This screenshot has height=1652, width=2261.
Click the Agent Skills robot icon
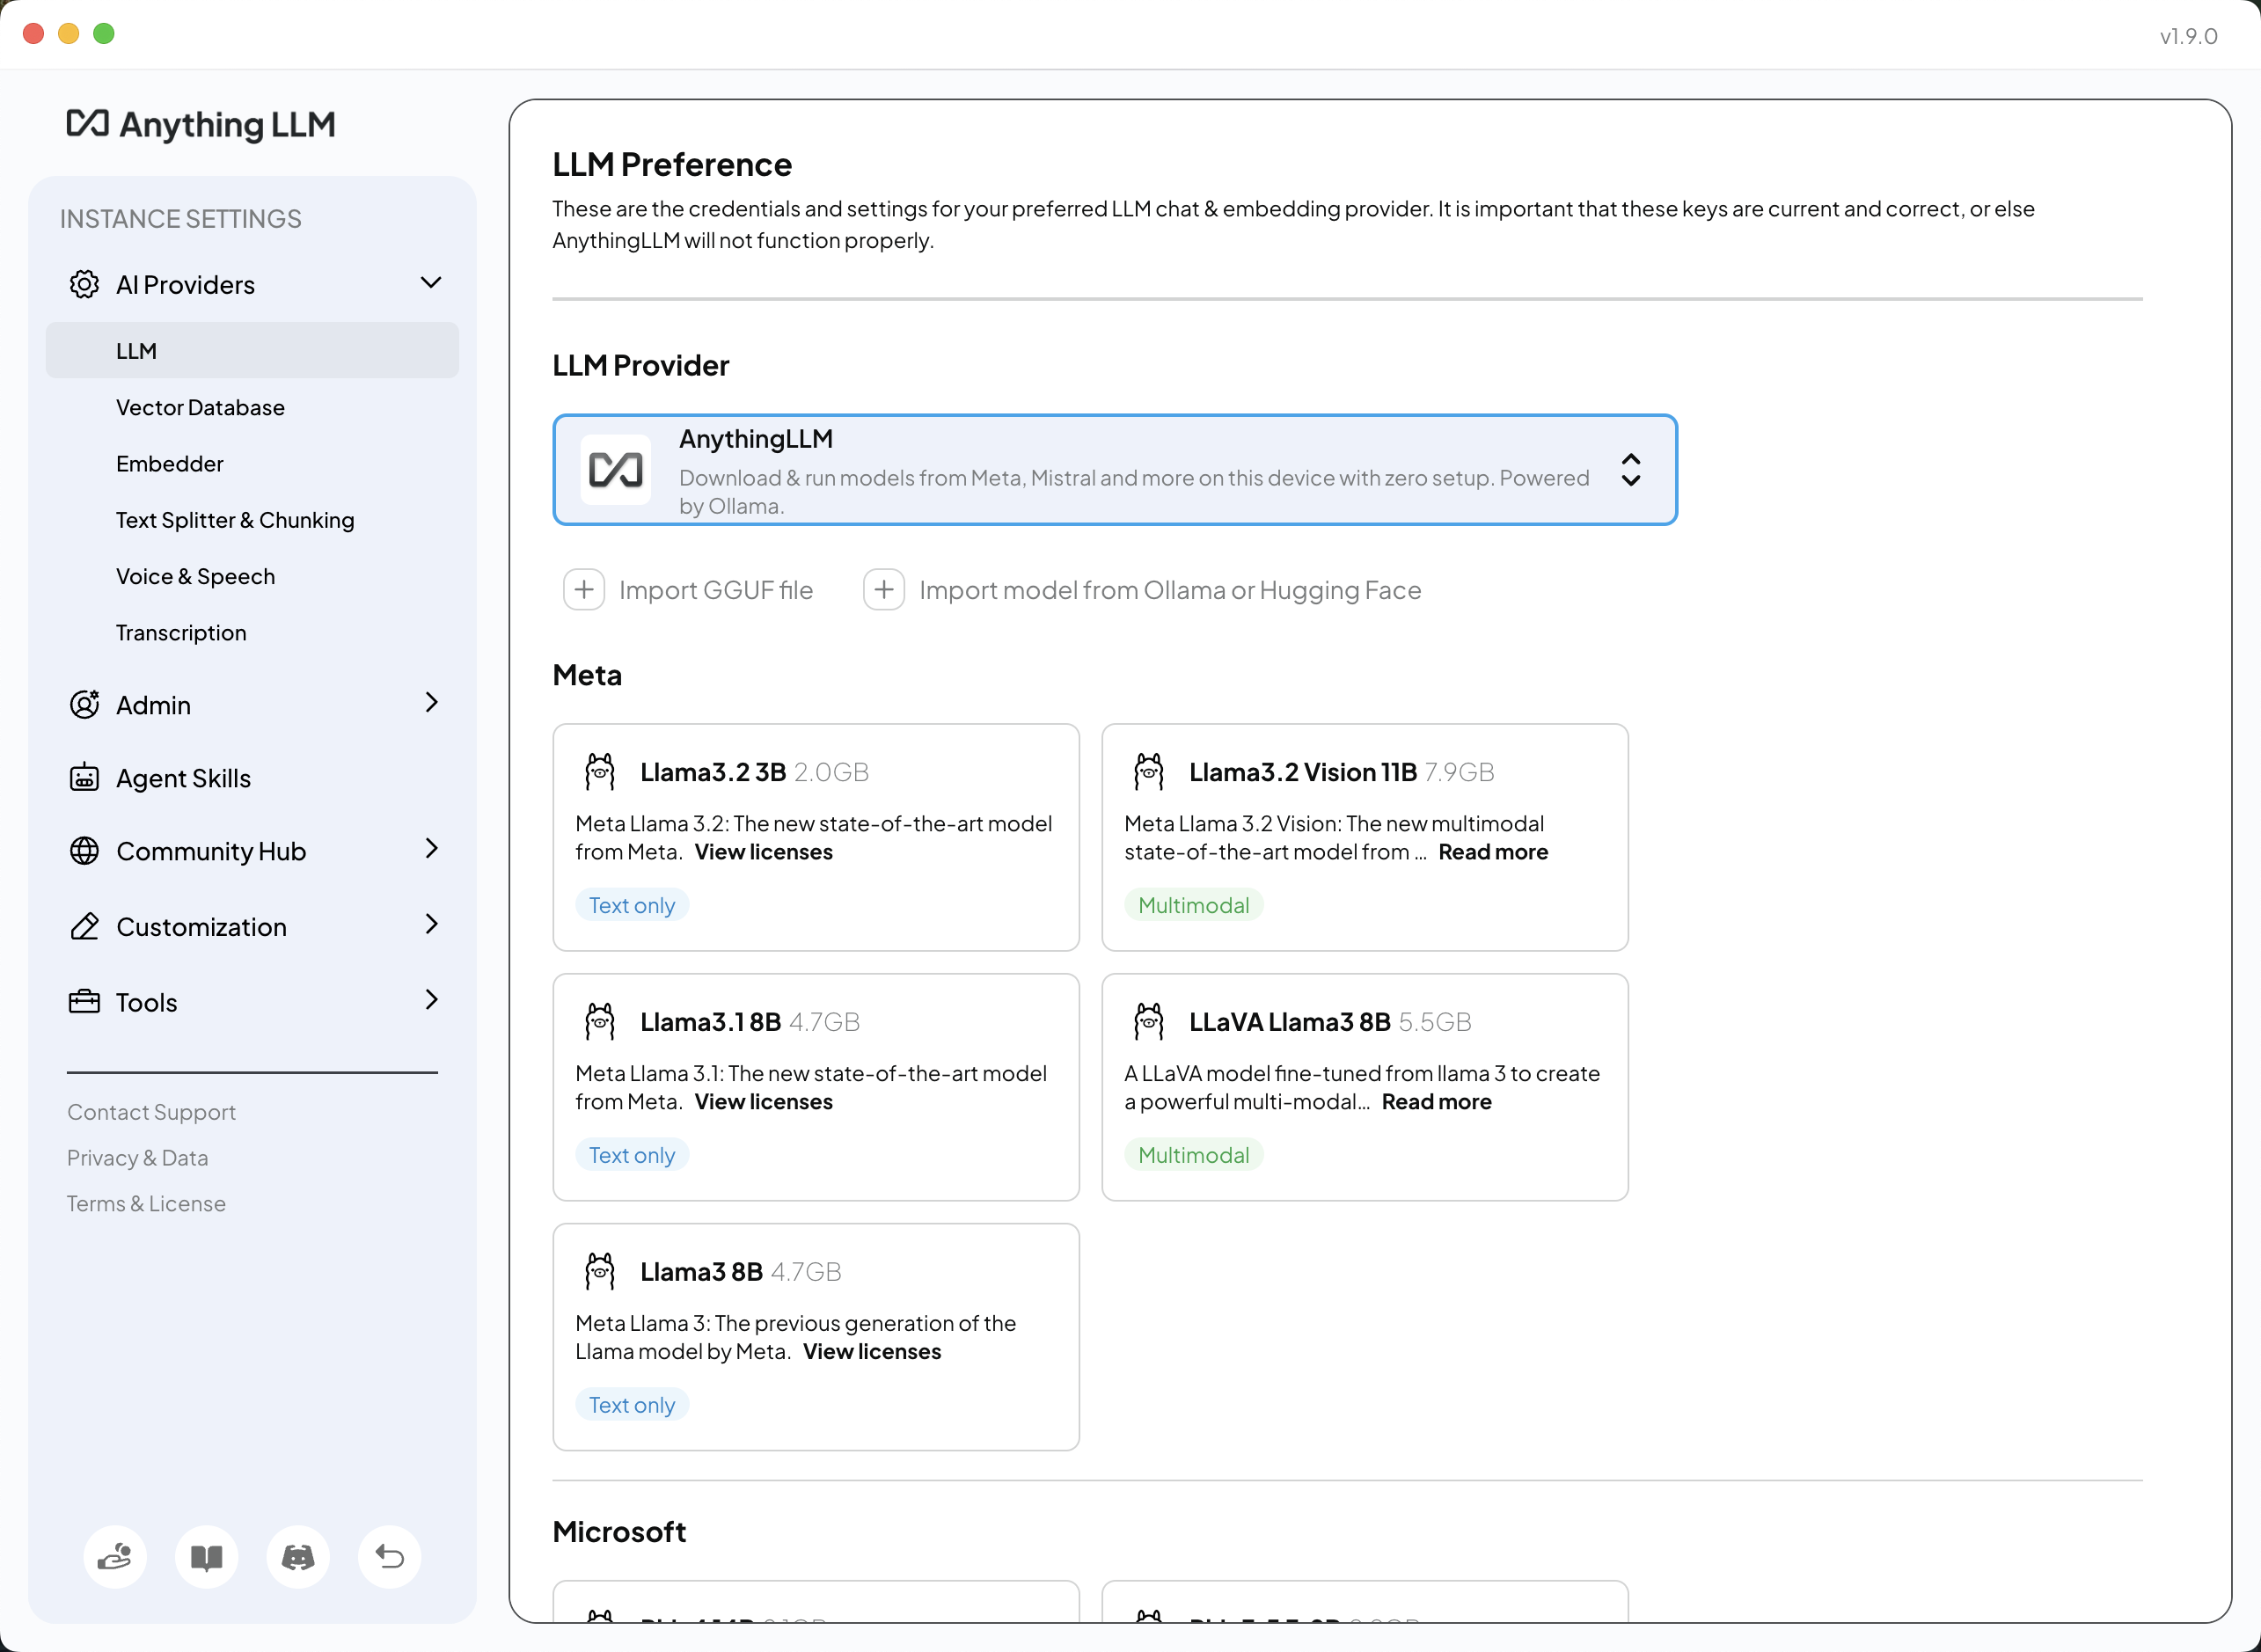tap(84, 777)
